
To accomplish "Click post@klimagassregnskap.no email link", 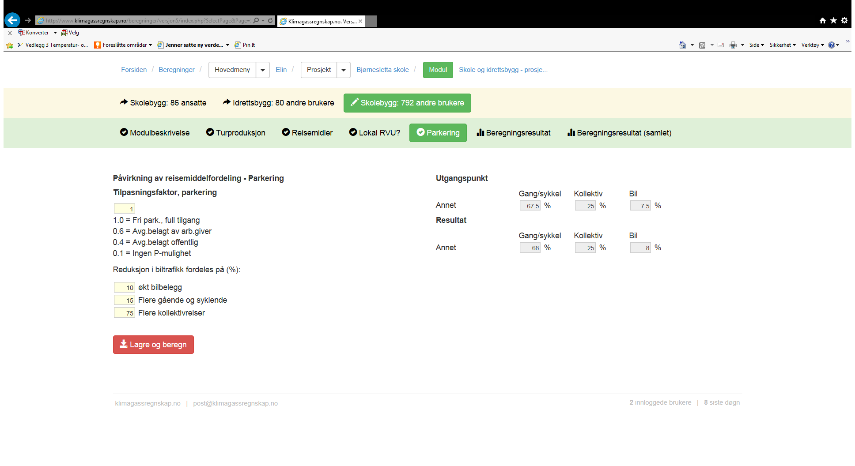I will click(x=235, y=403).
